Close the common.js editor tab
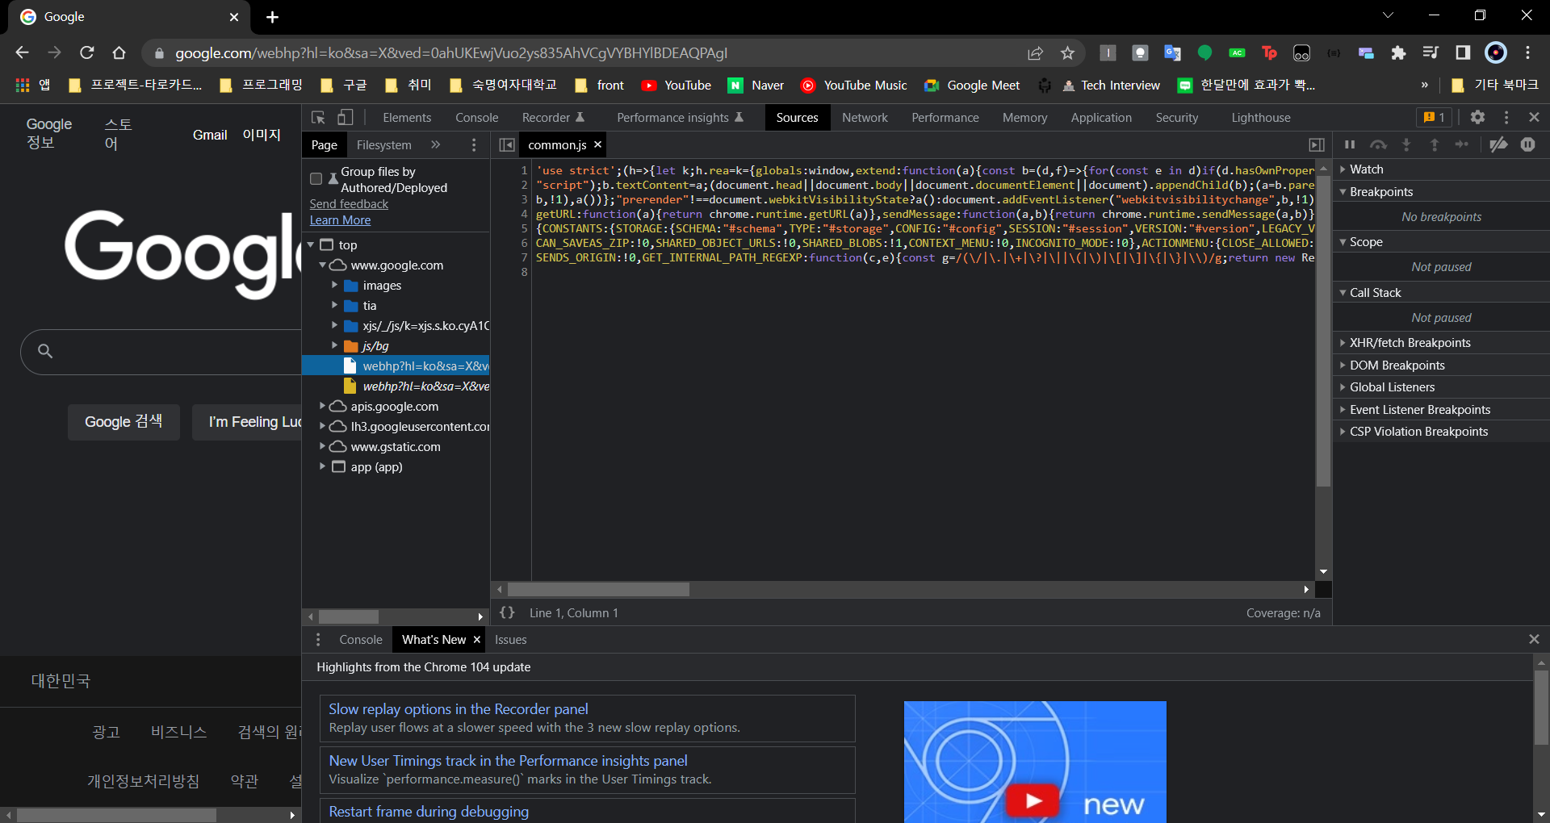1550x823 pixels. click(x=598, y=144)
